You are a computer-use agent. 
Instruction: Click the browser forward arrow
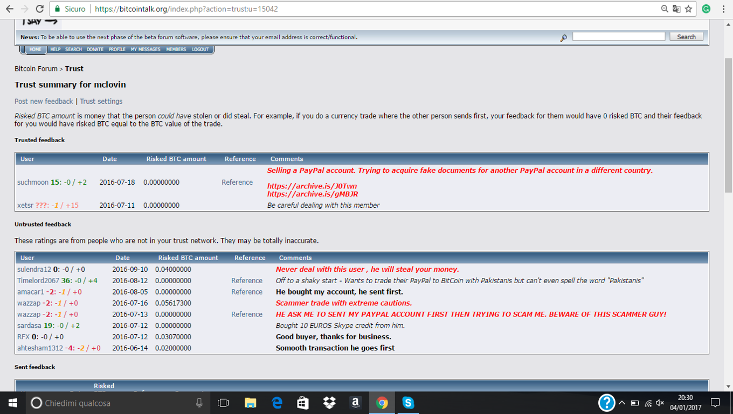[x=24, y=9]
